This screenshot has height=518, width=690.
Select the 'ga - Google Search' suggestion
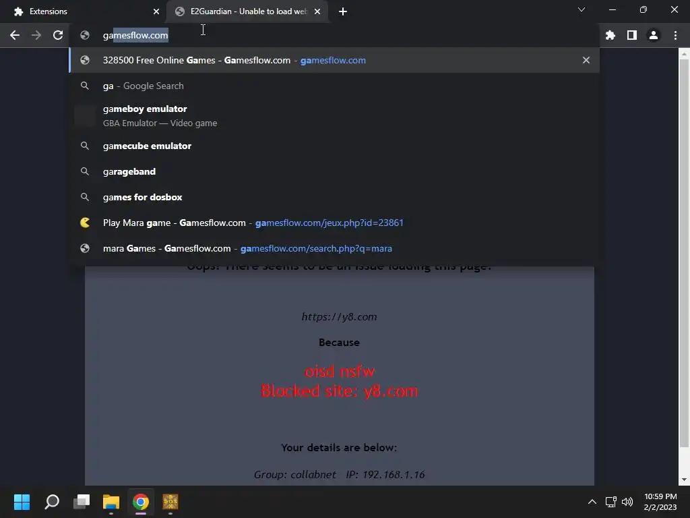[x=334, y=86]
